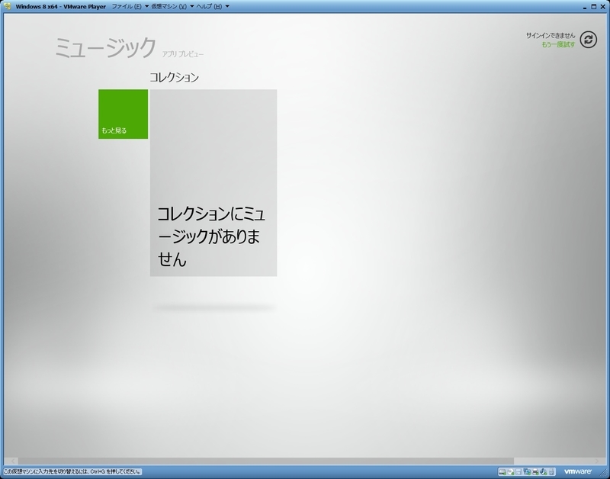
Task: Select the コレクションにミュージックがありません tile
Action: (x=213, y=183)
